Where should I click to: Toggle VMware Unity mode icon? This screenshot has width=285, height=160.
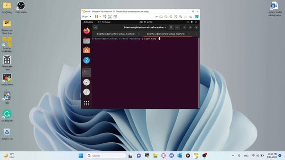pyautogui.click(x=115, y=17)
